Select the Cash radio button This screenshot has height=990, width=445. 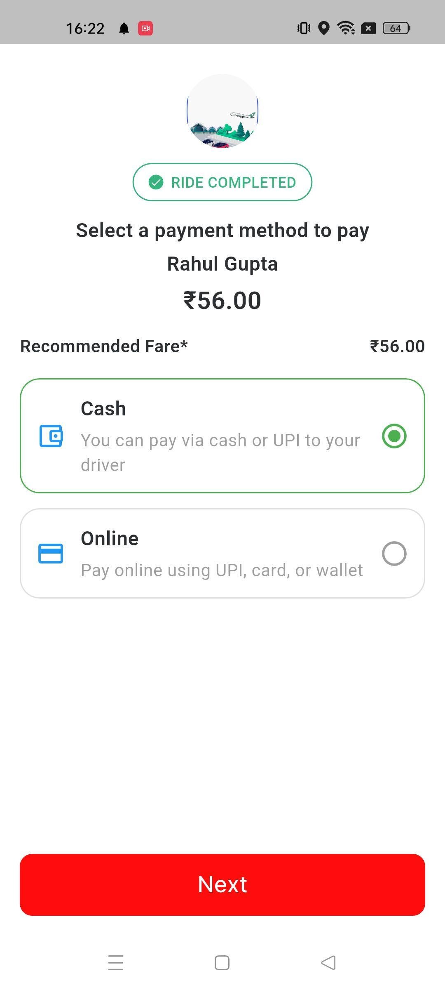click(394, 436)
